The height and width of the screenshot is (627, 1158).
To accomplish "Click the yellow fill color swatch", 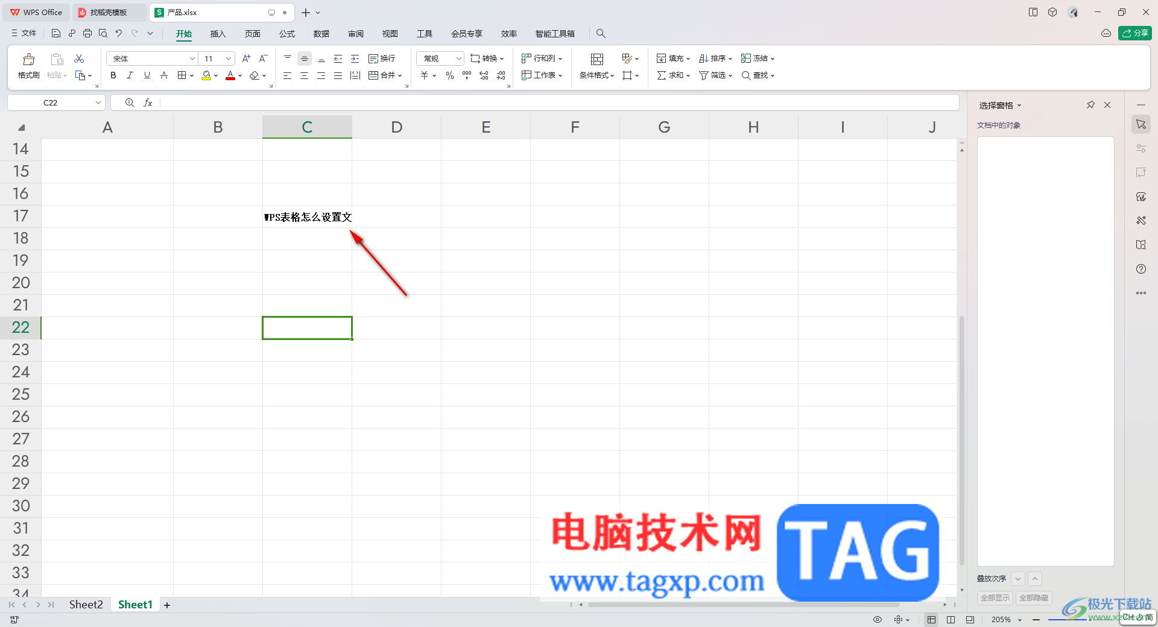I will (x=206, y=75).
